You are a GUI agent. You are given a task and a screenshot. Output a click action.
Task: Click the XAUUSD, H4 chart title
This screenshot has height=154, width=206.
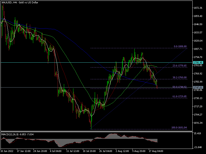click(x=20, y=2)
